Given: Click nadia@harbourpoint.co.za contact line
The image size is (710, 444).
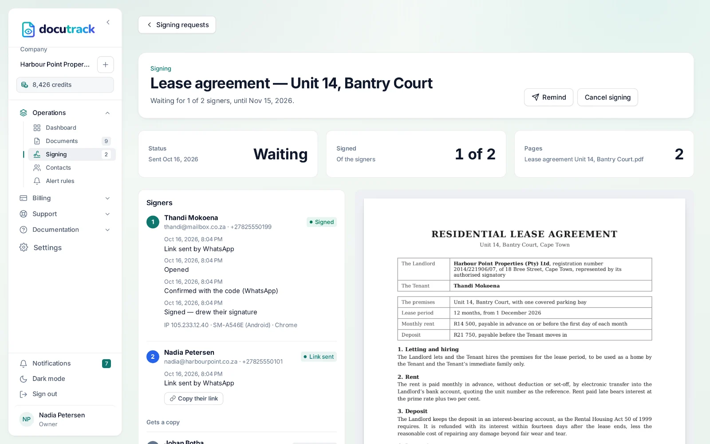Looking at the screenshot, I should click(x=223, y=361).
